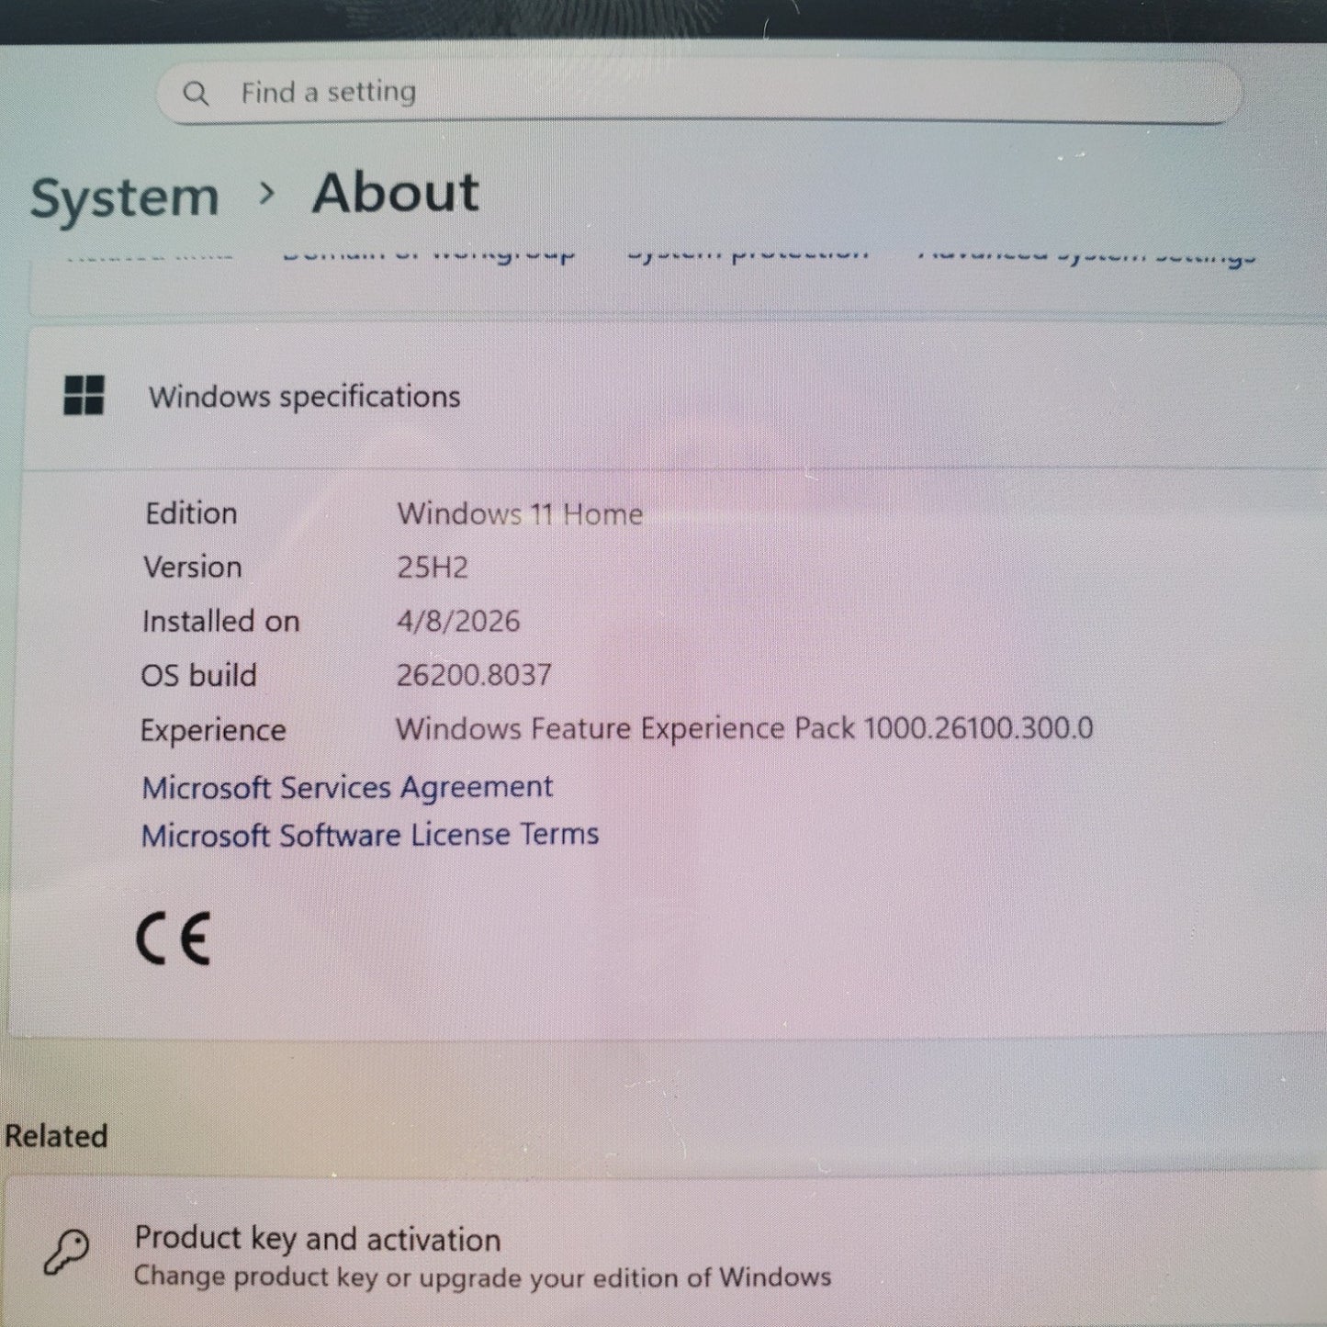Select the Installed on date 4/8/2026
The height and width of the screenshot is (1327, 1327).
(x=458, y=621)
